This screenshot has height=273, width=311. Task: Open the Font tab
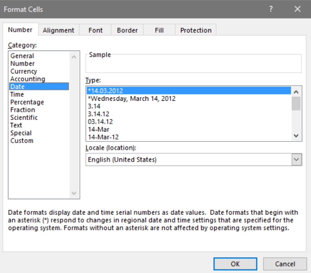pyautogui.click(x=95, y=30)
